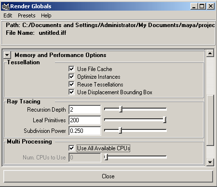Click the Recursion Depth label

click(46, 110)
